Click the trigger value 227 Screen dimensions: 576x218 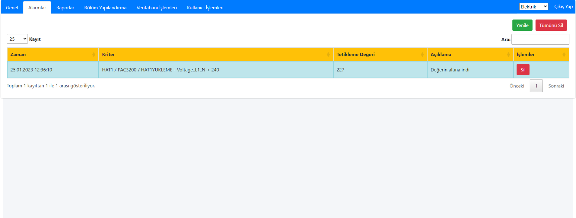click(x=340, y=70)
